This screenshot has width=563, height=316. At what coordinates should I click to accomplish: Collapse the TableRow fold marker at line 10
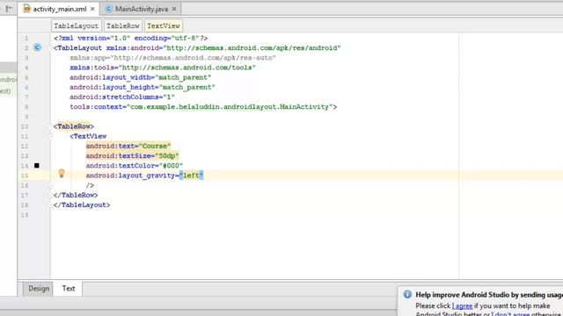pyautogui.click(x=51, y=126)
